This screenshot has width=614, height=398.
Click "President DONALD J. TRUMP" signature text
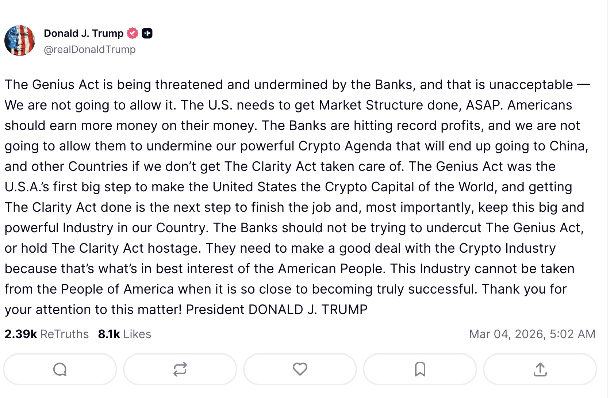click(276, 310)
